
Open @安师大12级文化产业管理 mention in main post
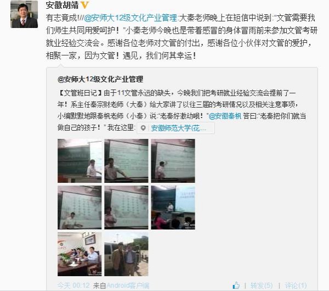click(131, 18)
